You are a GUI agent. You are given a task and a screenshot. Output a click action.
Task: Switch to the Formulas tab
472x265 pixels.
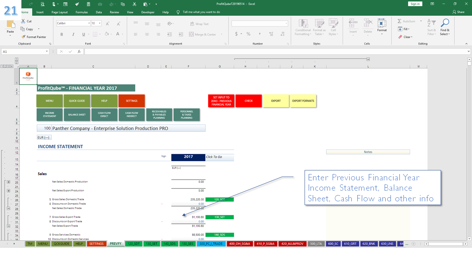coord(81,12)
